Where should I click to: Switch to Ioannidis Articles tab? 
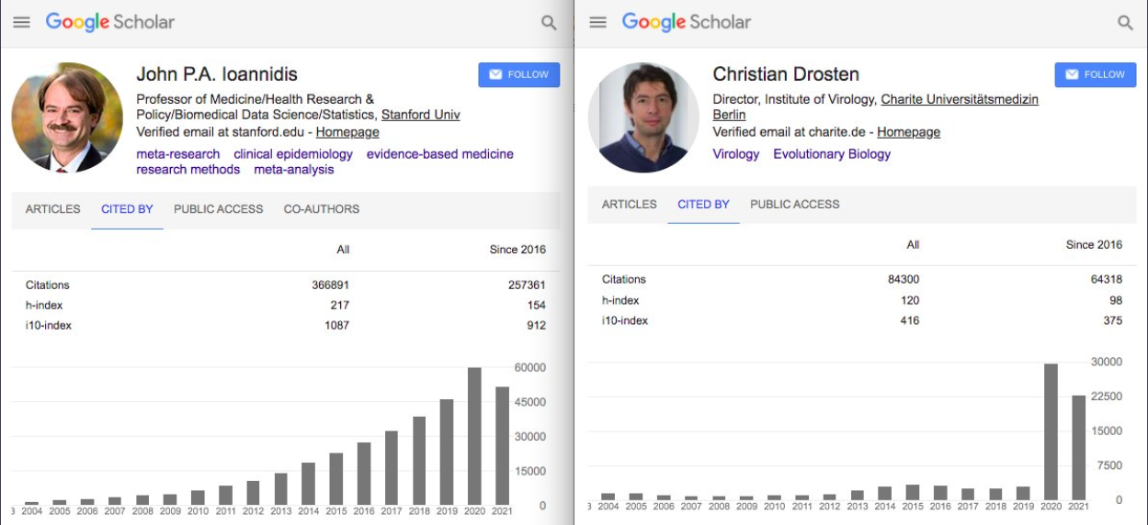tap(52, 209)
